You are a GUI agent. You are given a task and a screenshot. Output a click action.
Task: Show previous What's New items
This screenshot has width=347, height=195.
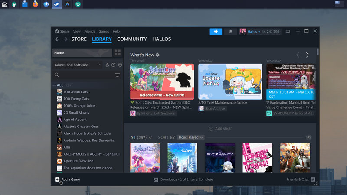(x=298, y=55)
